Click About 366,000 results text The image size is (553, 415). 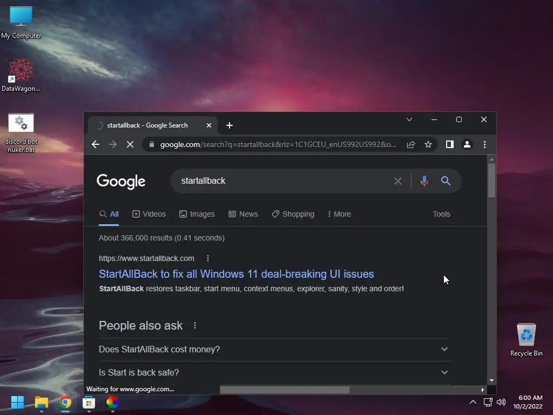[x=161, y=238]
